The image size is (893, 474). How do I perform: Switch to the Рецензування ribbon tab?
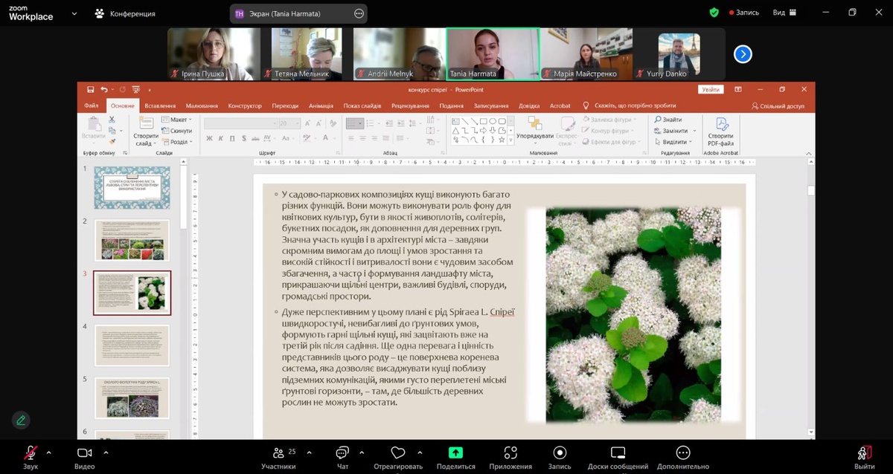click(410, 105)
